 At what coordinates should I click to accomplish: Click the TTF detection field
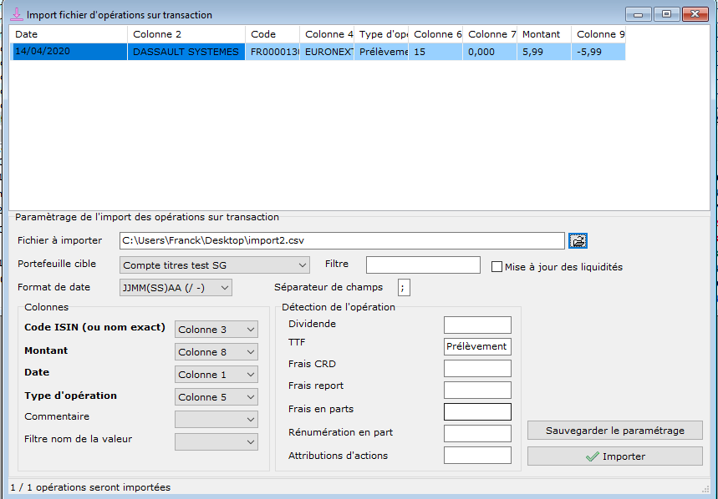click(x=477, y=347)
